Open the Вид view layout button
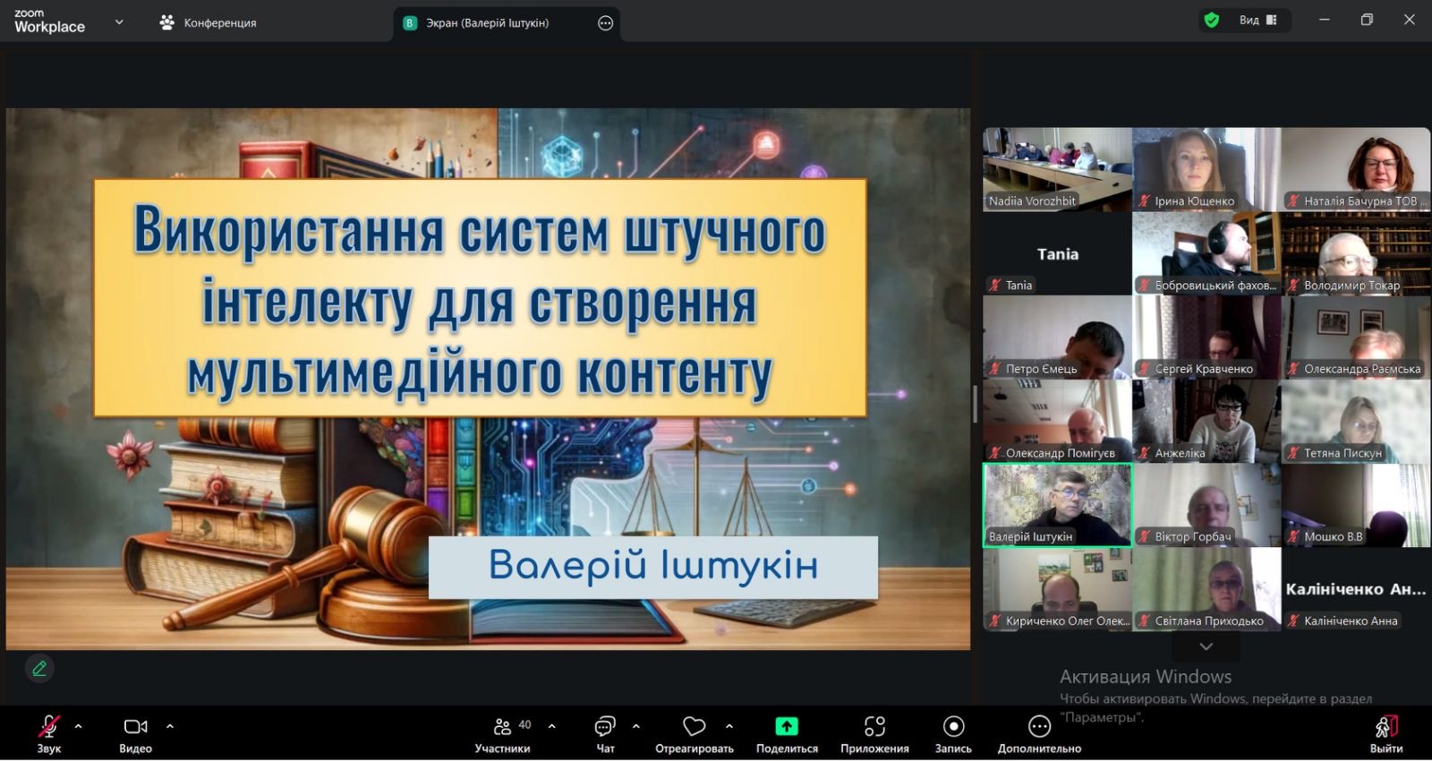The image size is (1432, 761). point(1257,21)
